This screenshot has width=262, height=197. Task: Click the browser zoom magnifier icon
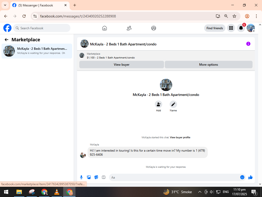pos(226,16)
